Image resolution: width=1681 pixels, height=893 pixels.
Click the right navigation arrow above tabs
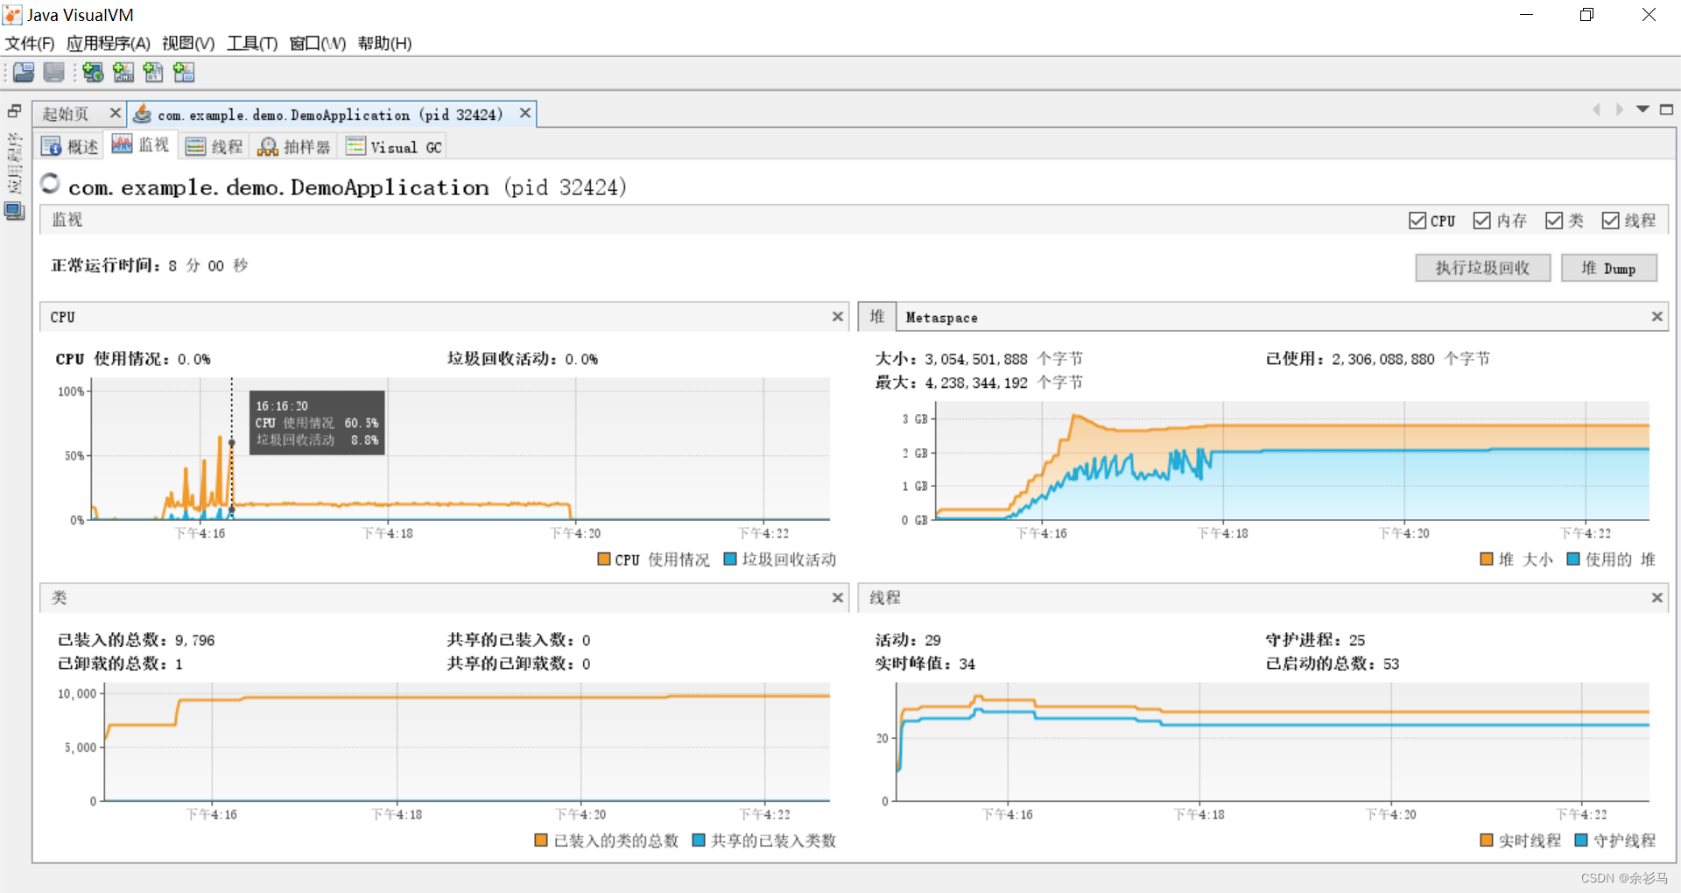(x=1619, y=109)
